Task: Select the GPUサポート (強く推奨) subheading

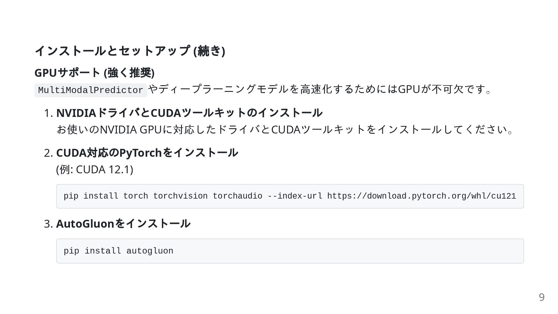Action: (94, 73)
